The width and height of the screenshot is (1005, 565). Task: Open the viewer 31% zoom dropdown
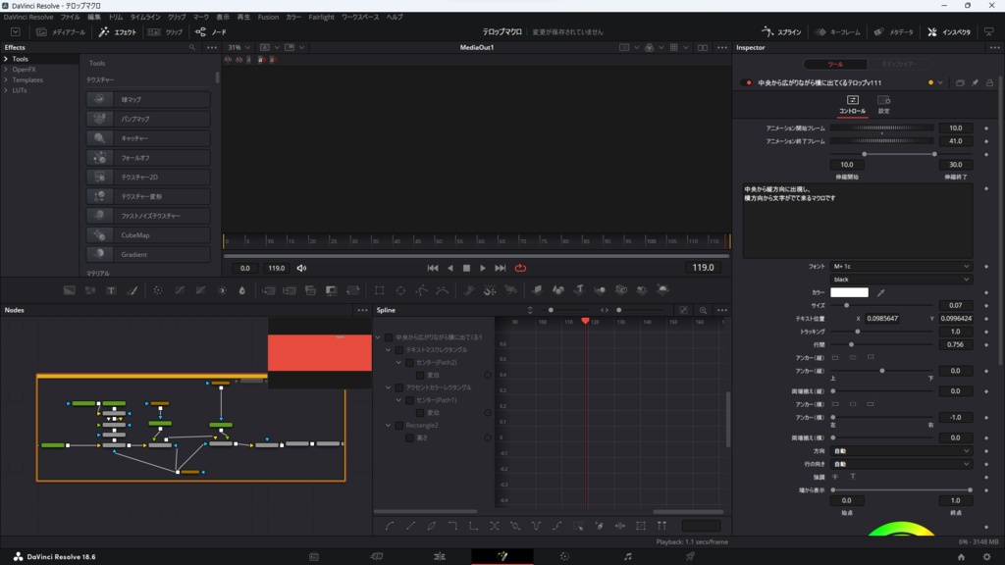pos(238,47)
